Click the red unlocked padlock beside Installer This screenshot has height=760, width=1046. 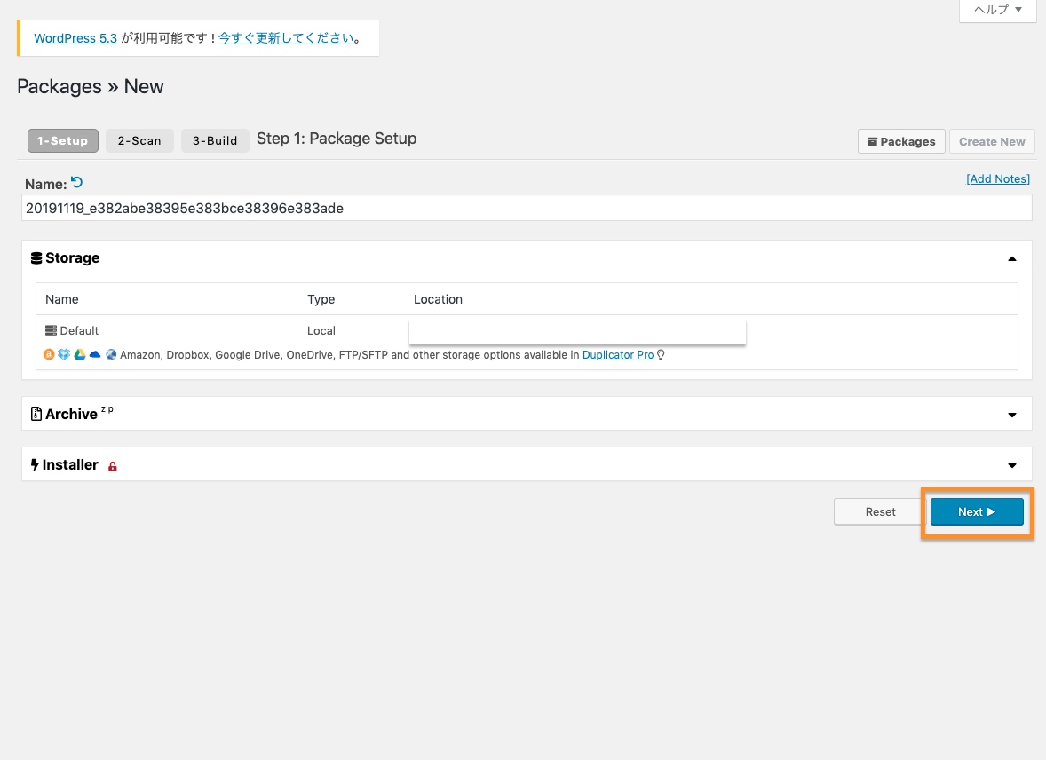pyautogui.click(x=113, y=466)
